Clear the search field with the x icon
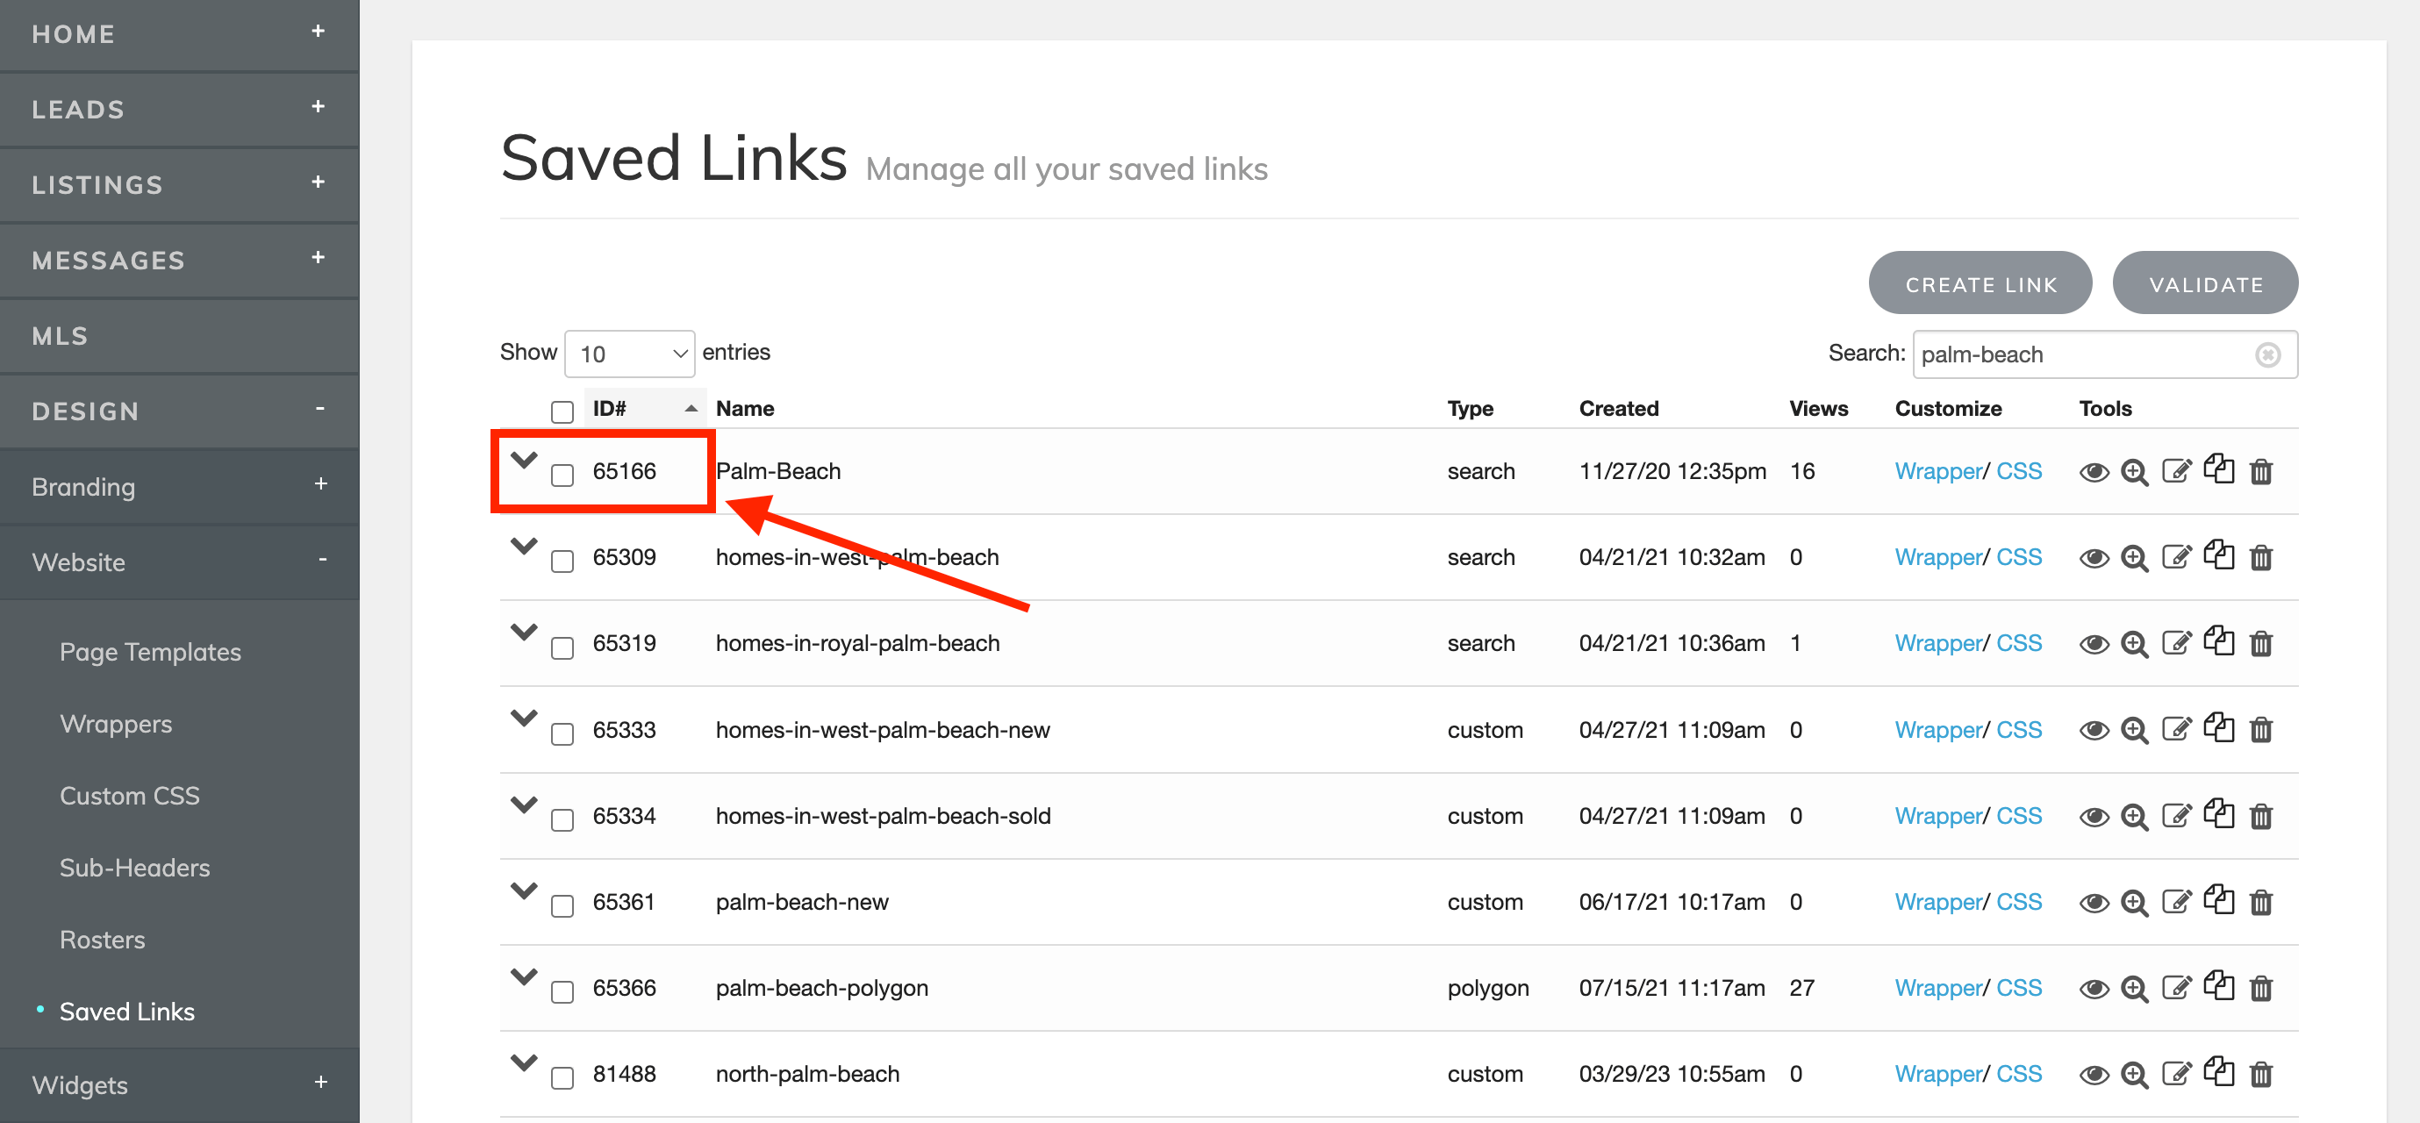2420x1123 pixels. [2266, 355]
